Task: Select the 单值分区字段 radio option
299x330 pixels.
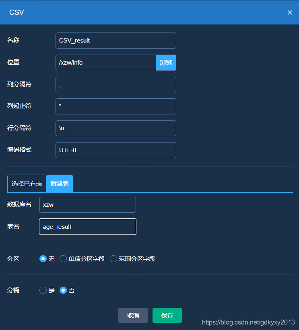Action: pos(63,259)
